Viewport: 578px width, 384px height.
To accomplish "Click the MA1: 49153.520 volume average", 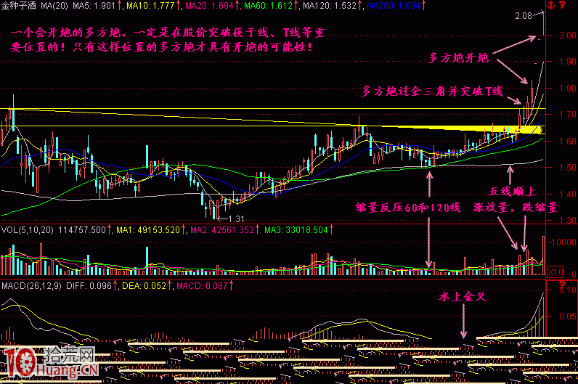I will point(148,230).
